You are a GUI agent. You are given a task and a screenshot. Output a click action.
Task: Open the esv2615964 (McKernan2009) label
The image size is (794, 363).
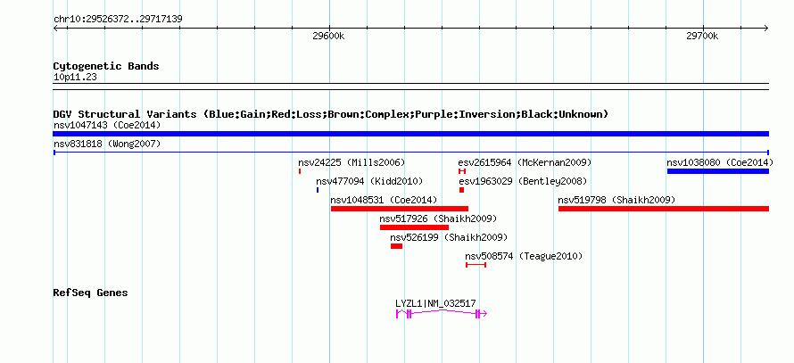click(x=525, y=163)
